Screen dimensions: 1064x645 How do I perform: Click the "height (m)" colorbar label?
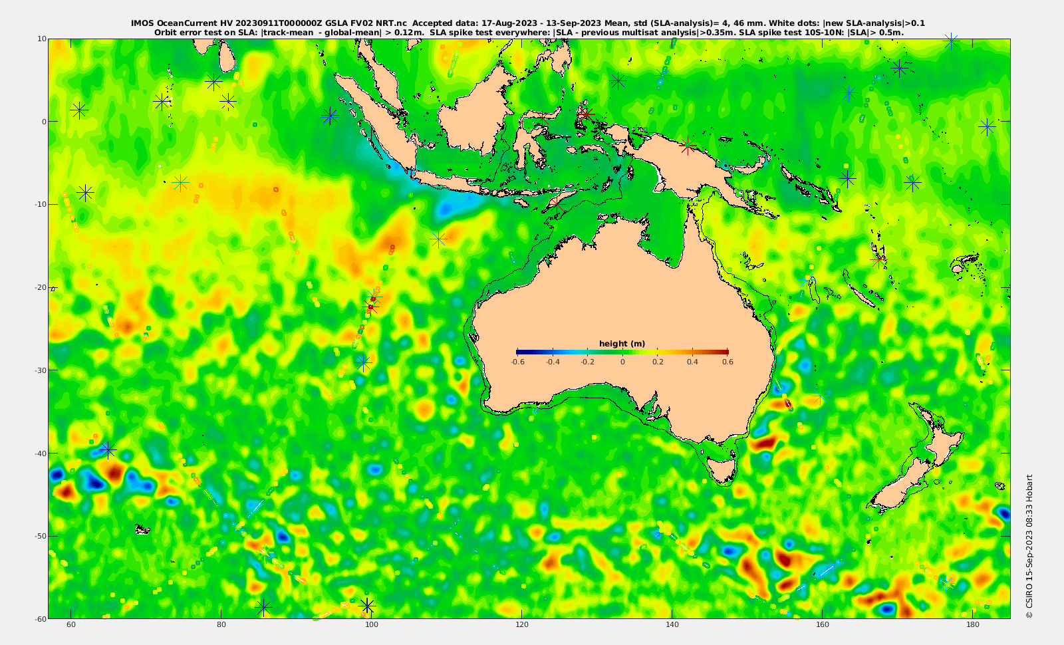click(x=622, y=344)
